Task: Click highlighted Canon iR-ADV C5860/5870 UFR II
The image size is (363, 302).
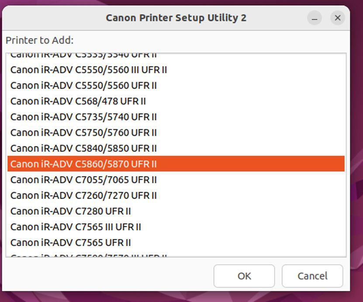Action: pos(83,164)
